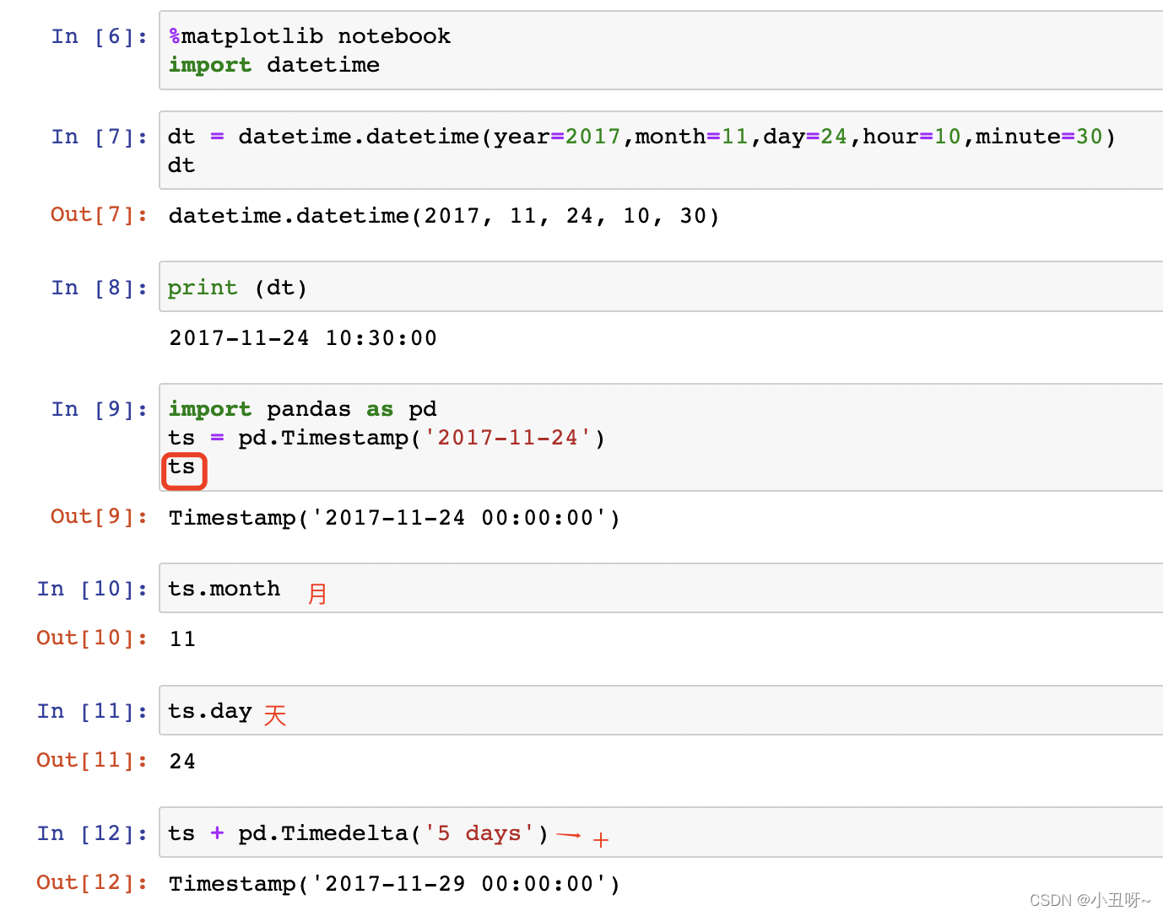Click the red arrow annotation after Timedelta
The height and width of the screenshot is (916, 1163).
[569, 835]
